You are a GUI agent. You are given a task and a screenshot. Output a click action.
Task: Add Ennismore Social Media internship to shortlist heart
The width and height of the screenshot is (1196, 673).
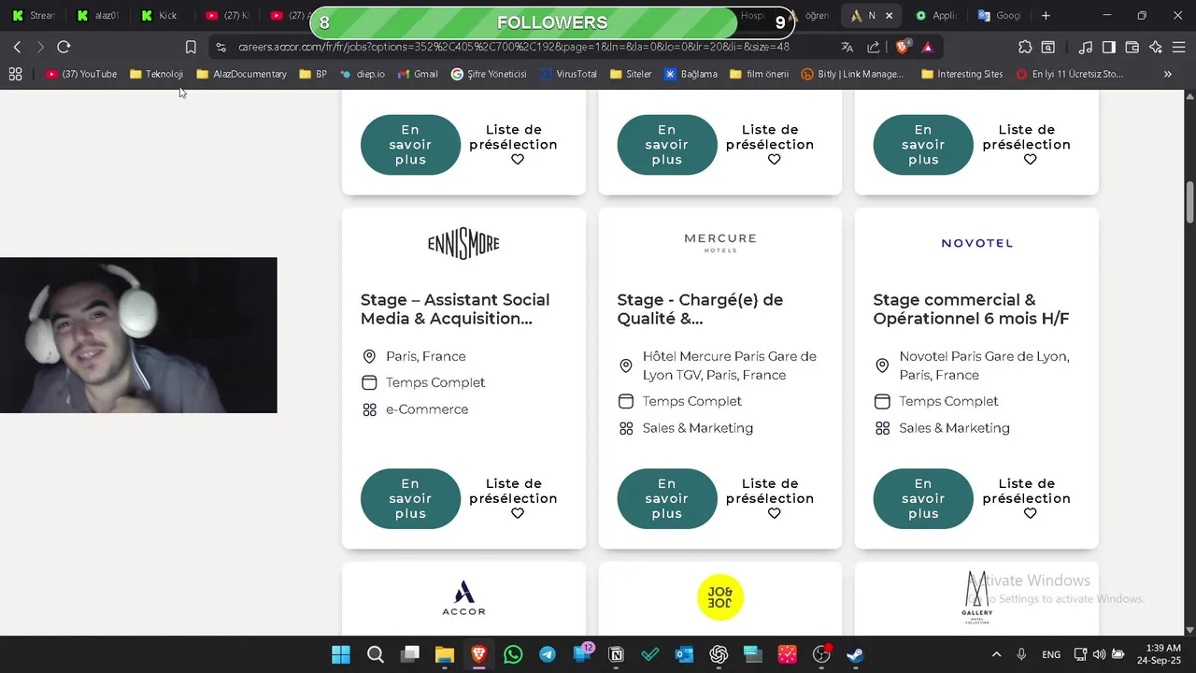tap(518, 513)
